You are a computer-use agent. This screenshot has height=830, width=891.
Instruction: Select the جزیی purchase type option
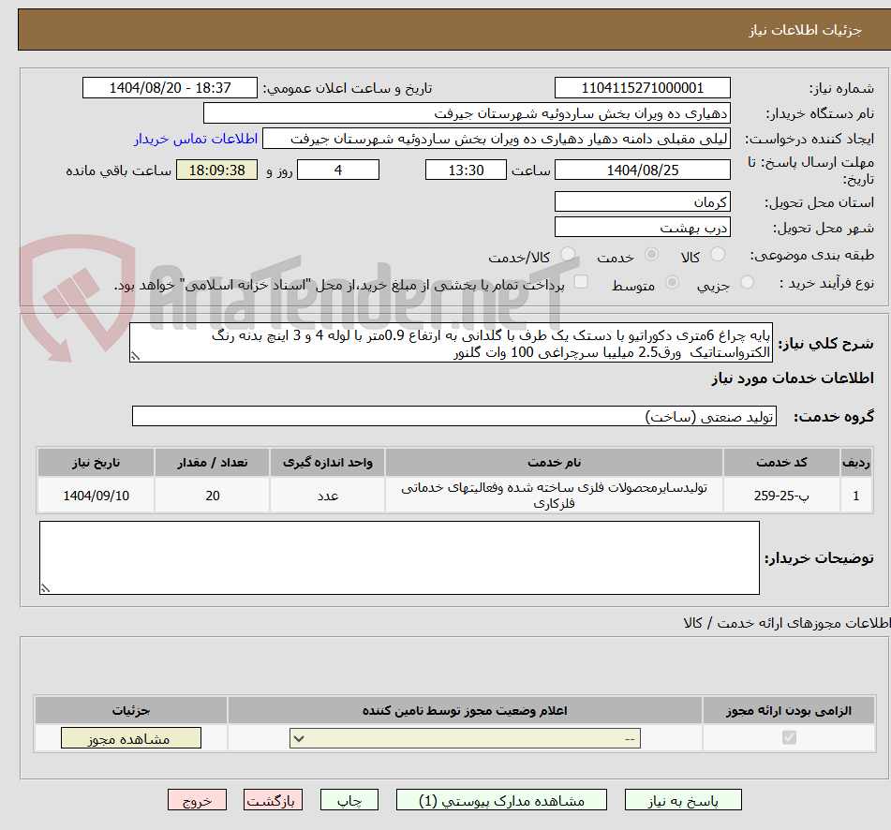[x=748, y=282]
